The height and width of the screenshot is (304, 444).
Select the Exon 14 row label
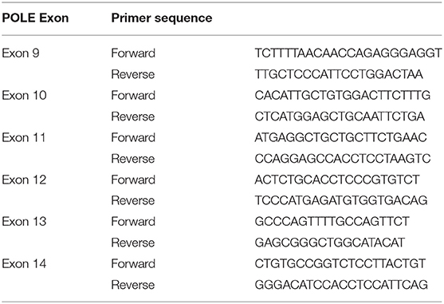click(x=24, y=263)
